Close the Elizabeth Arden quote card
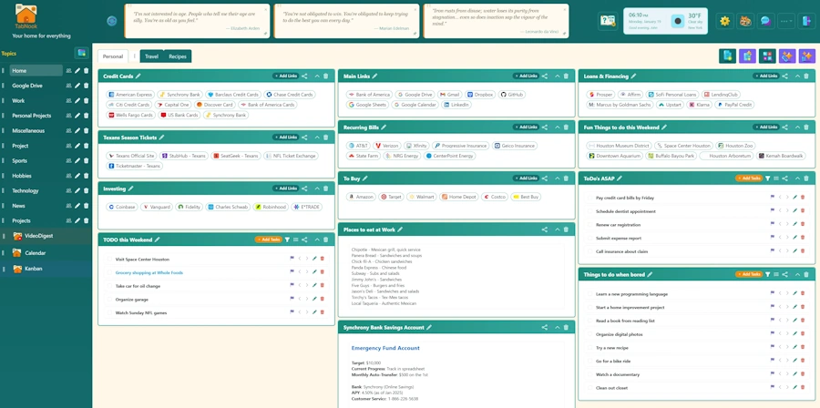The width and height of the screenshot is (820, 408). 265,9
